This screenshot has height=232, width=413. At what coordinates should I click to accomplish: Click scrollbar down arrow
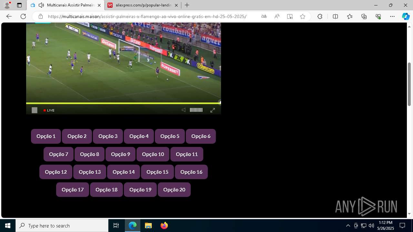(x=409, y=214)
